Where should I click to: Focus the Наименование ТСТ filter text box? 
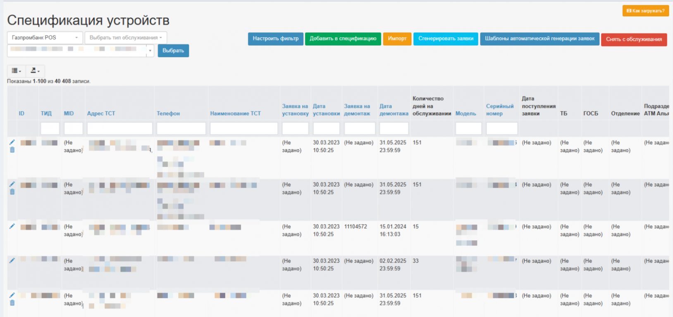[x=243, y=128]
